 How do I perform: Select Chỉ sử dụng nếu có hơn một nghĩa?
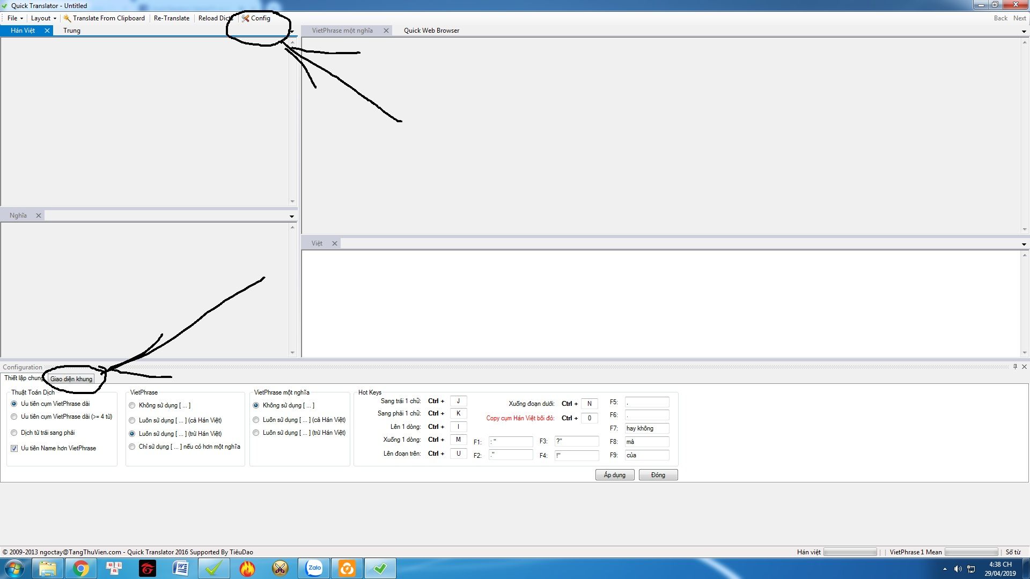(132, 447)
